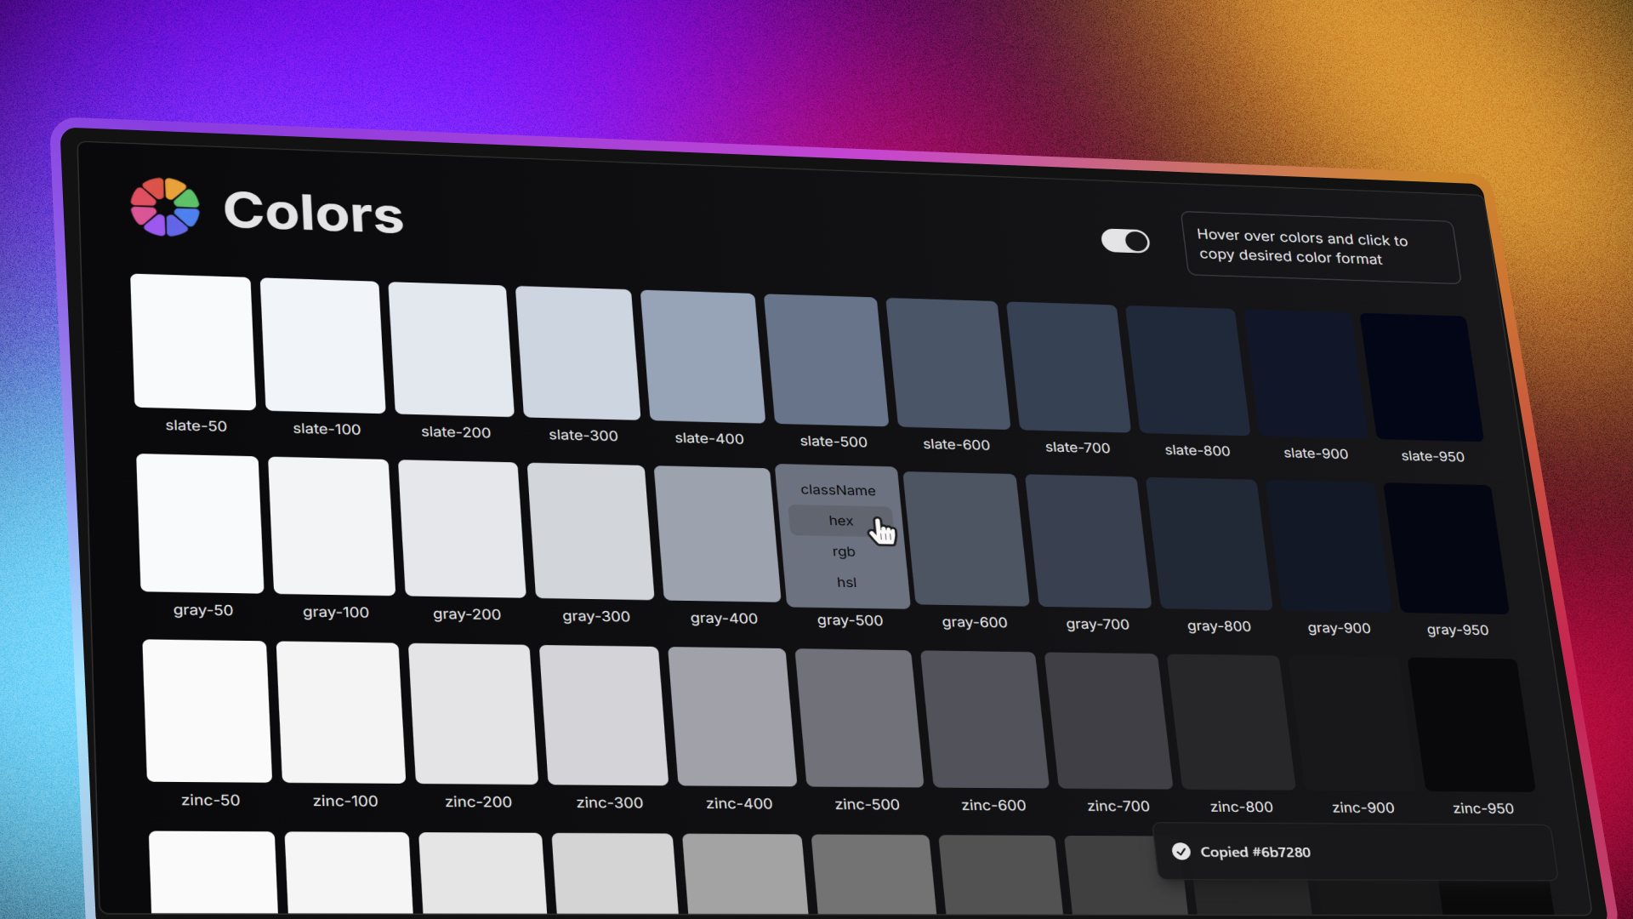The width and height of the screenshot is (1633, 919).
Task: Click the slate-50 color swatch
Action: (x=193, y=342)
